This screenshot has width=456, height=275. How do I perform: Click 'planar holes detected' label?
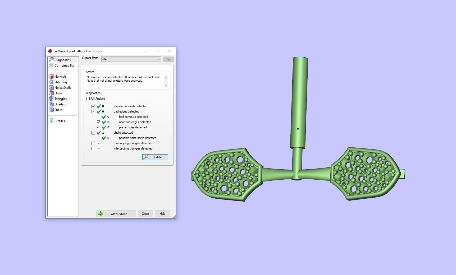click(133, 127)
